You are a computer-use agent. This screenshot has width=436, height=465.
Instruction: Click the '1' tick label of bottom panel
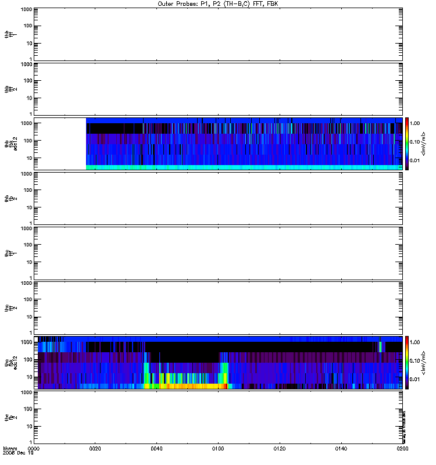click(x=31, y=442)
